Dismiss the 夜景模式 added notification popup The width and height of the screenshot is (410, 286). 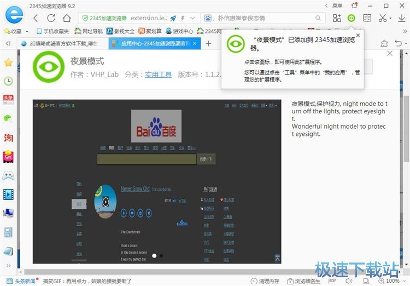coord(358,36)
